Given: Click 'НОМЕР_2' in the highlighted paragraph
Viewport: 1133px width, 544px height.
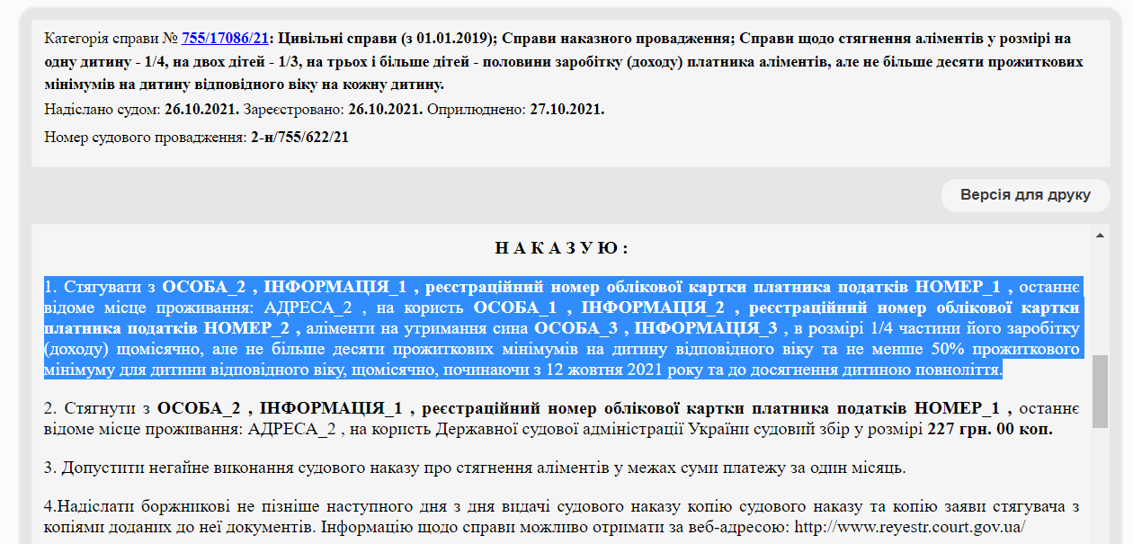Looking at the screenshot, I should (x=247, y=328).
